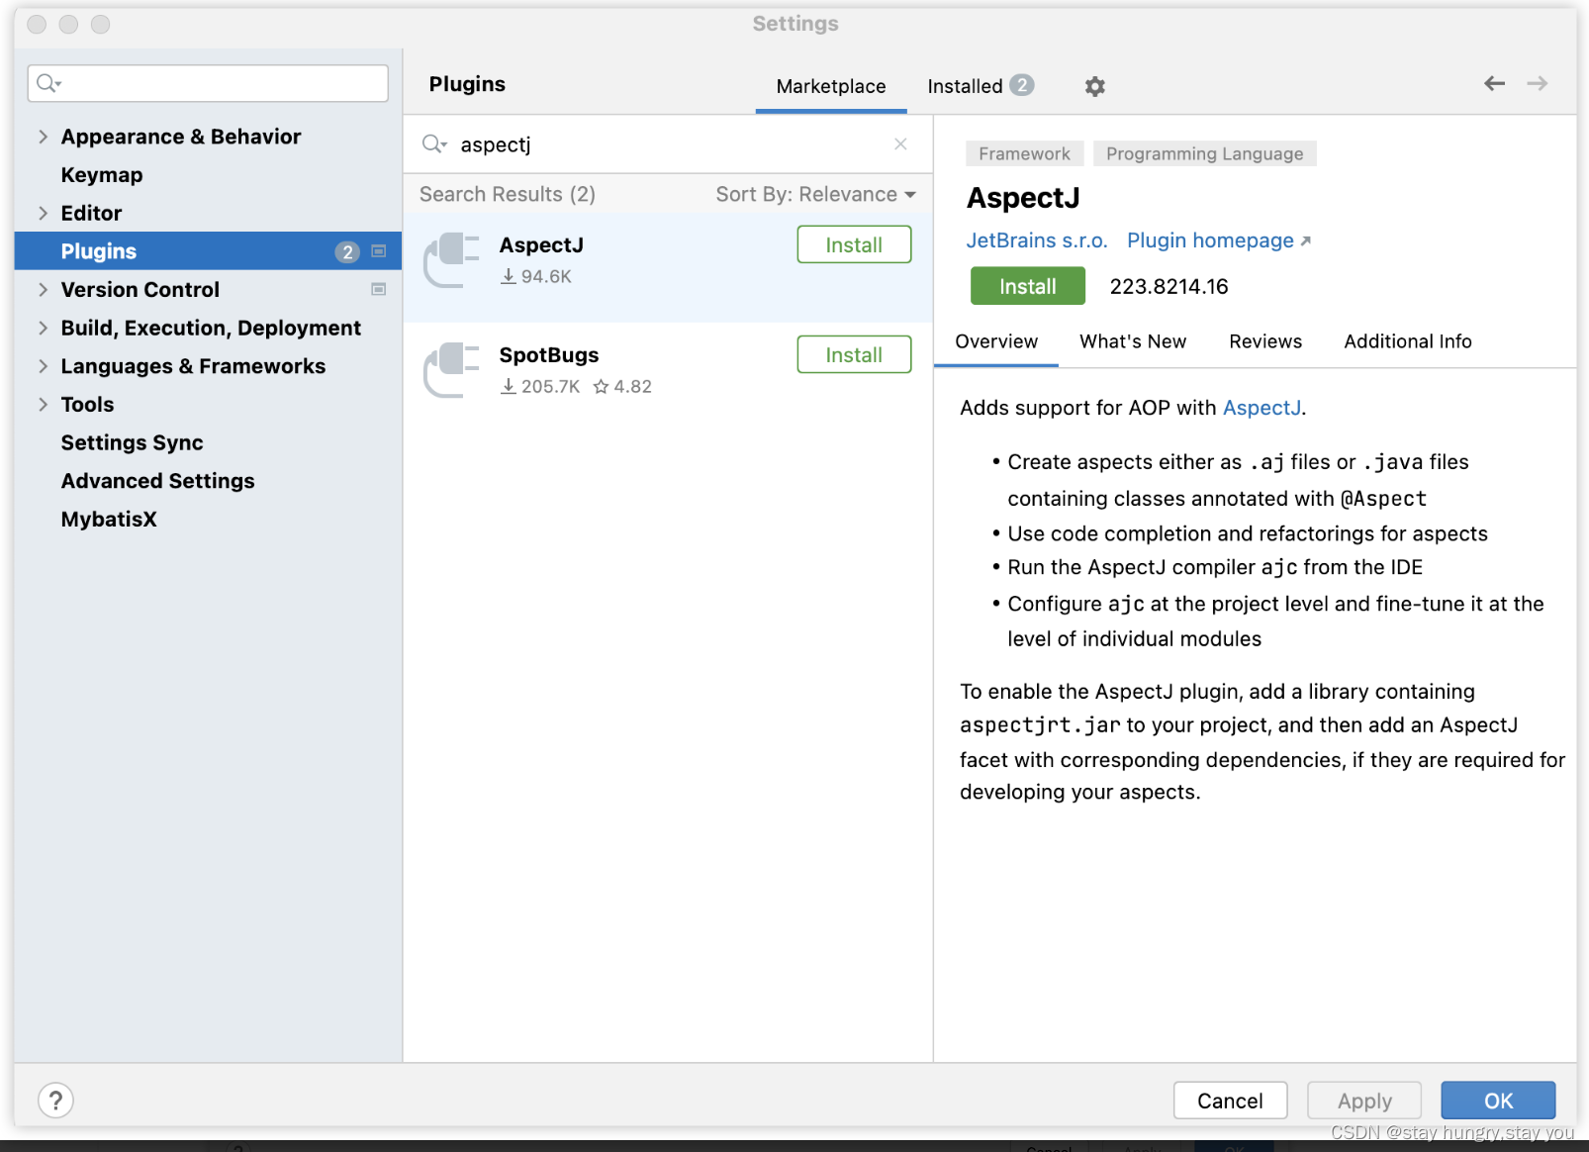Click the Search Results (2) label
The image size is (1589, 1152).
[508, 194]
